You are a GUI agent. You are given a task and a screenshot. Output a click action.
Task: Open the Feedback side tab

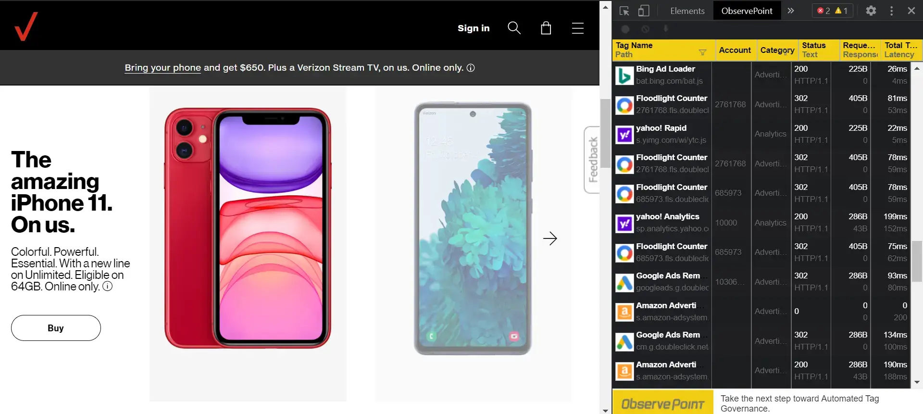tap(592, 160)
